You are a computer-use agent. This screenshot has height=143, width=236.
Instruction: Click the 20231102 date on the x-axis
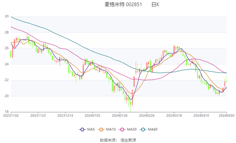click(11, 115)
